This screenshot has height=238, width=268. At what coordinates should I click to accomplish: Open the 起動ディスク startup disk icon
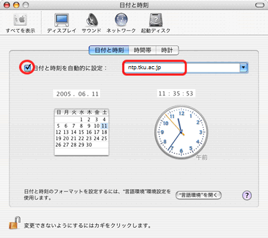tap(155, 23)
